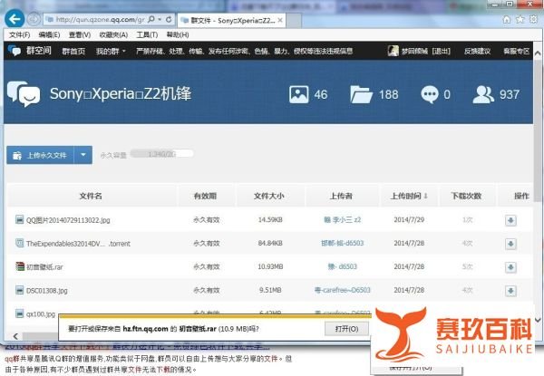Sort by 下载次数 column header
Screen dimensions: 544x376
coord(466,196)
